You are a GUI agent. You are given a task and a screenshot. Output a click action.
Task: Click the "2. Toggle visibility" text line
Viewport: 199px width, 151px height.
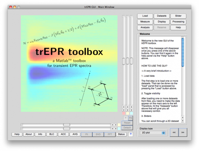point(151,93)
